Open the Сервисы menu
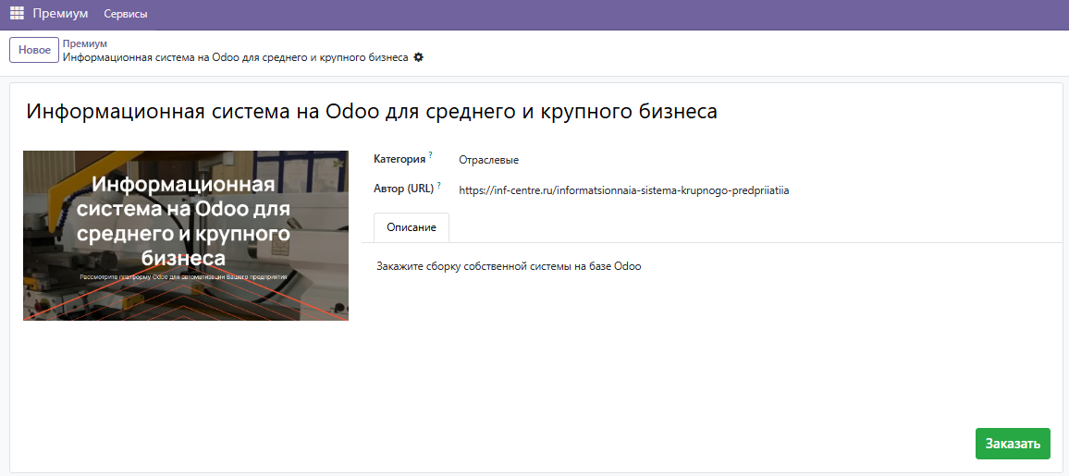The image size is (1069, 476). [126, 14]
